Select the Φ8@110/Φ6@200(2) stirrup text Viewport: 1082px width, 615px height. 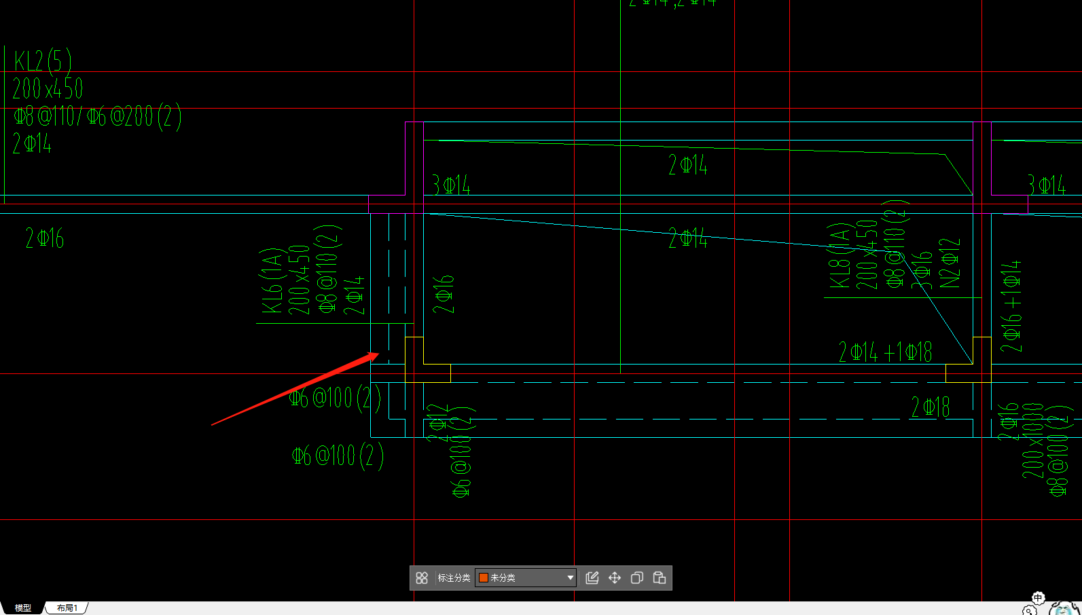point(97,117)
